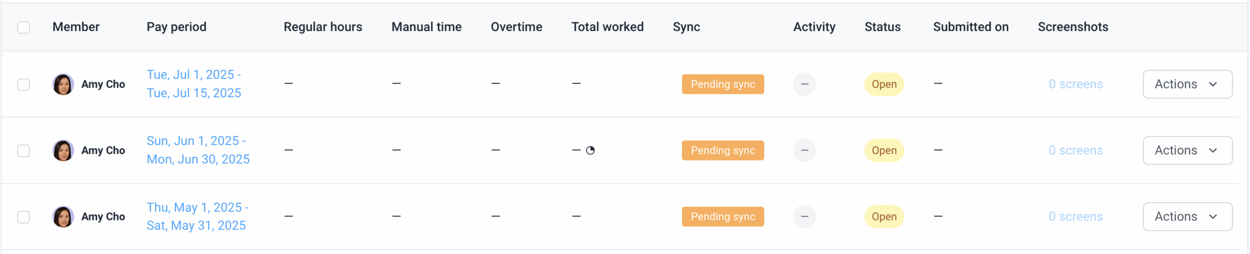Viewport: 1250px width, 254px height.
Task: Click Amy Cho's avatar in June row
Action: (63, 150)
